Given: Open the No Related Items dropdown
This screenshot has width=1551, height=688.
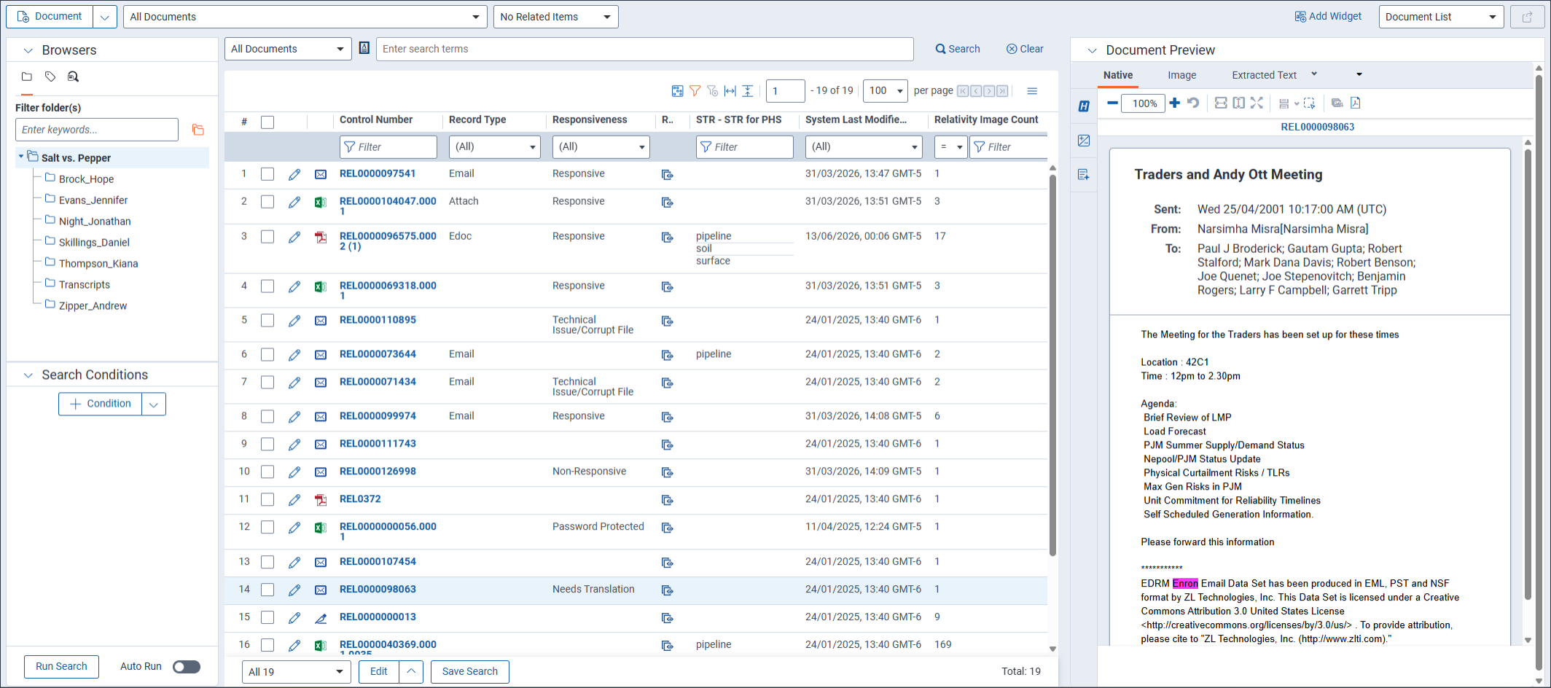Looking at the screenshot, I should click(x=556, y=17).
